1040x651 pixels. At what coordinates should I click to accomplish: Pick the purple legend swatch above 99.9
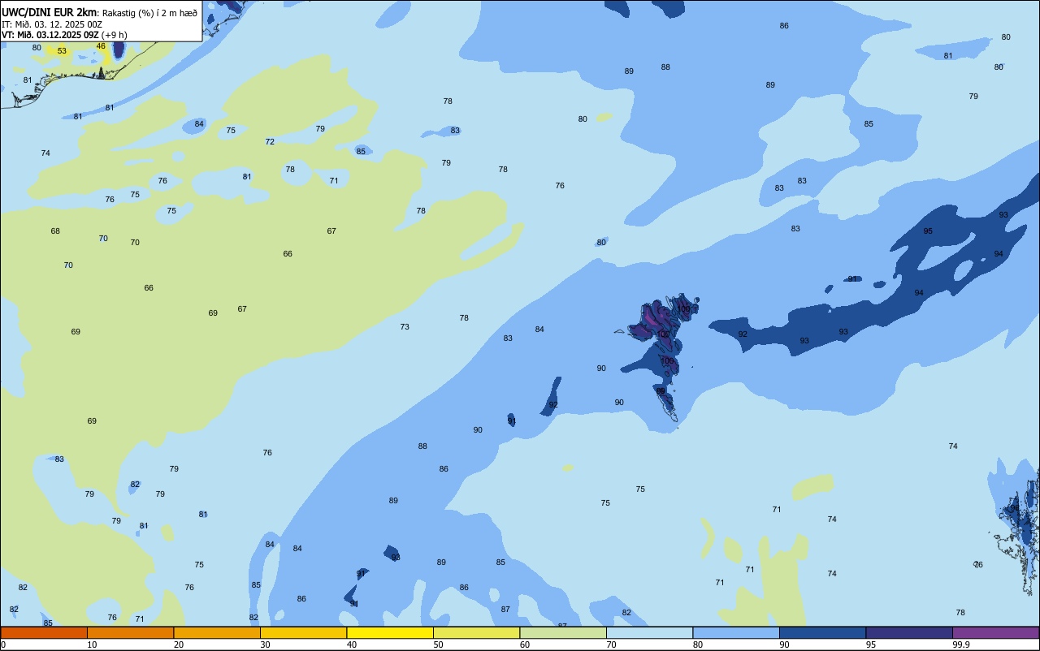pos(995,632)
